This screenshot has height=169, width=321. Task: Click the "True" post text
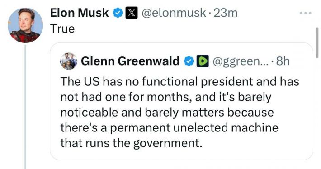click(62, 28)
